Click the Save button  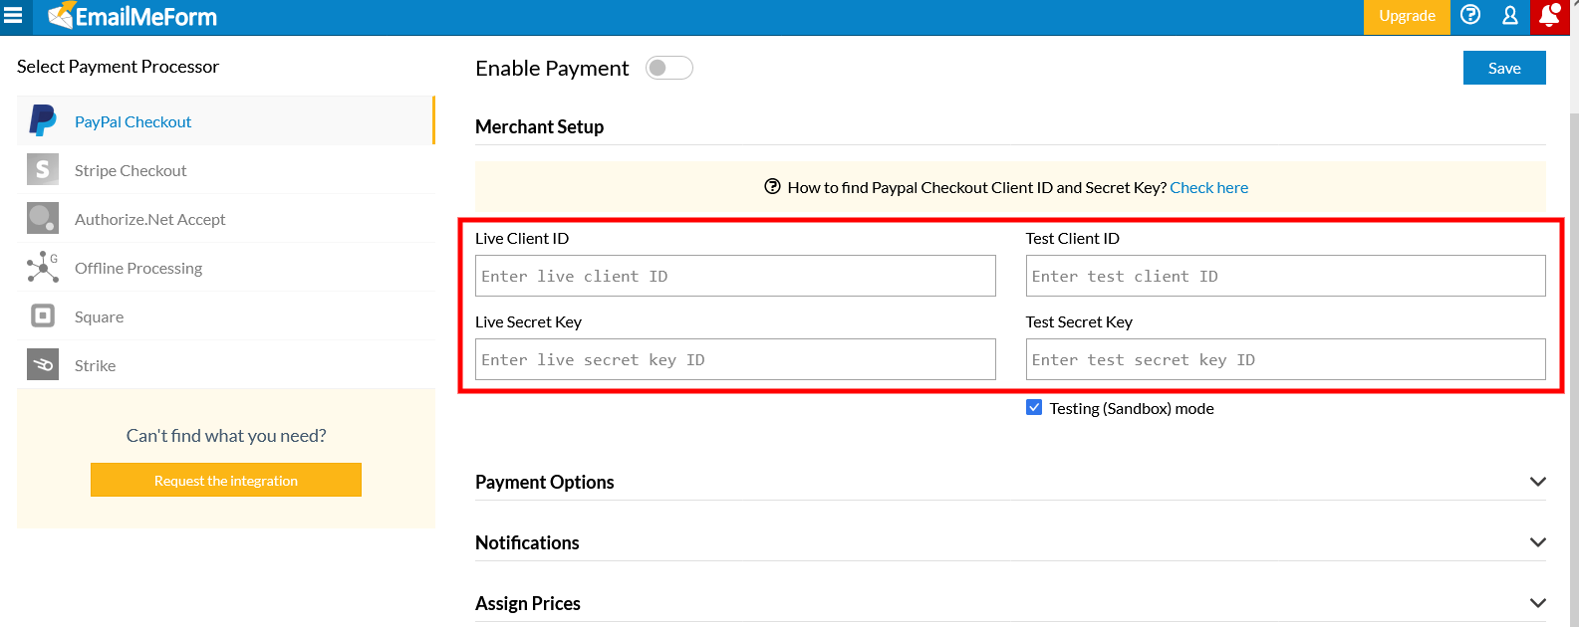point(1504,68)
